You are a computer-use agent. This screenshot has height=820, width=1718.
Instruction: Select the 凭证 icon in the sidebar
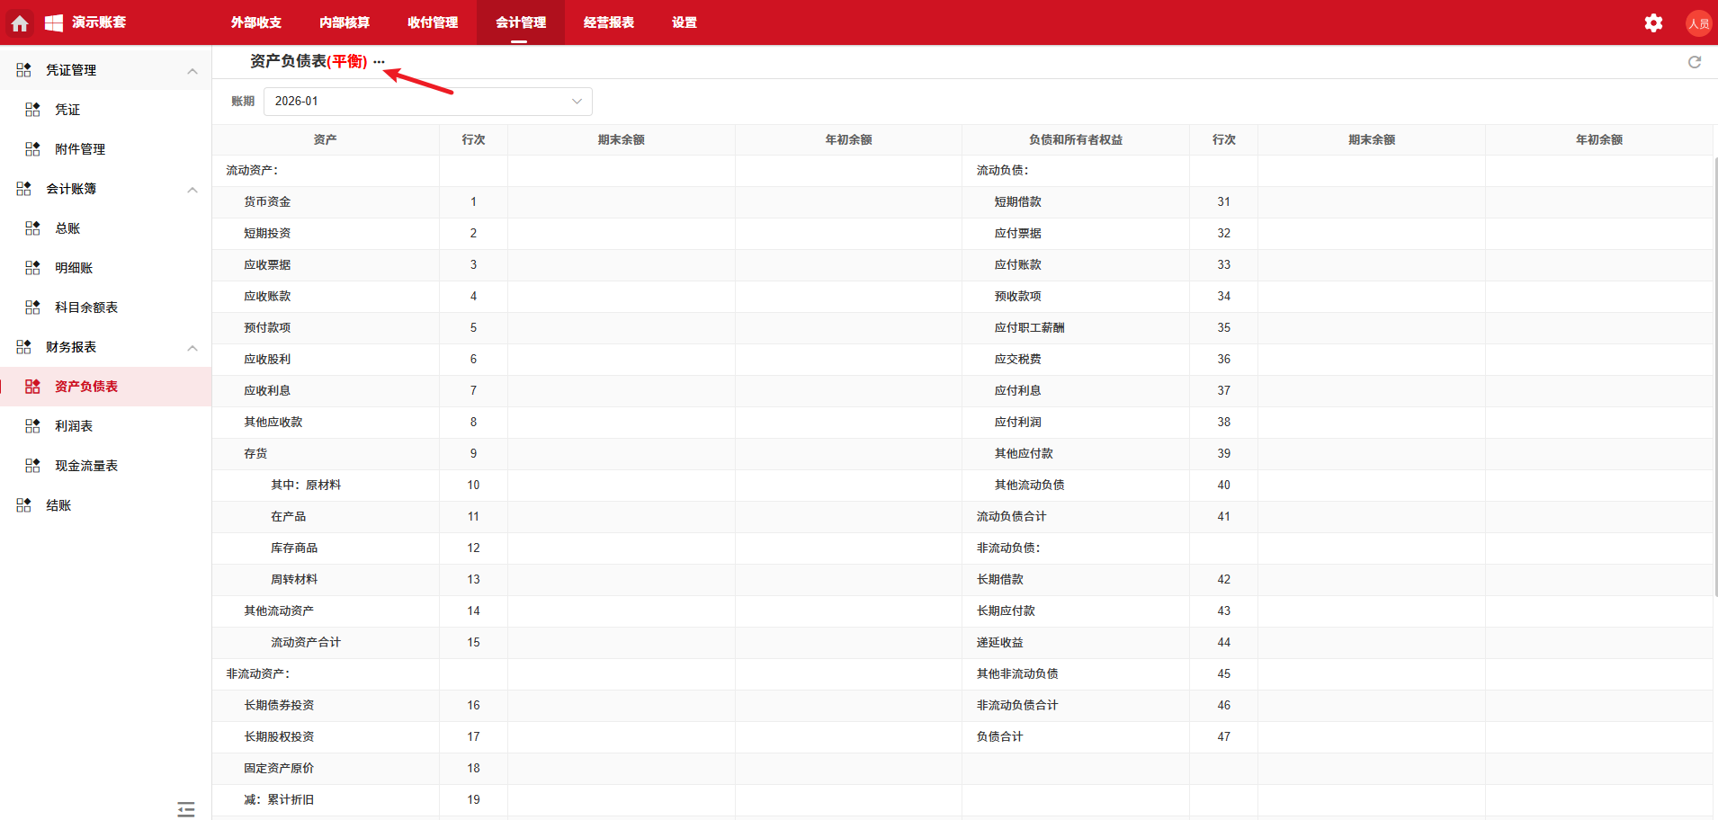click(x=31, y=109)
